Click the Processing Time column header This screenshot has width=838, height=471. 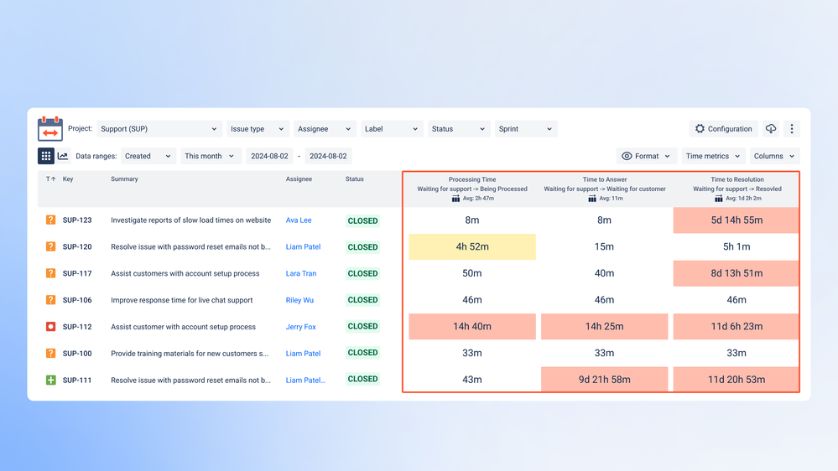[472, 179]
